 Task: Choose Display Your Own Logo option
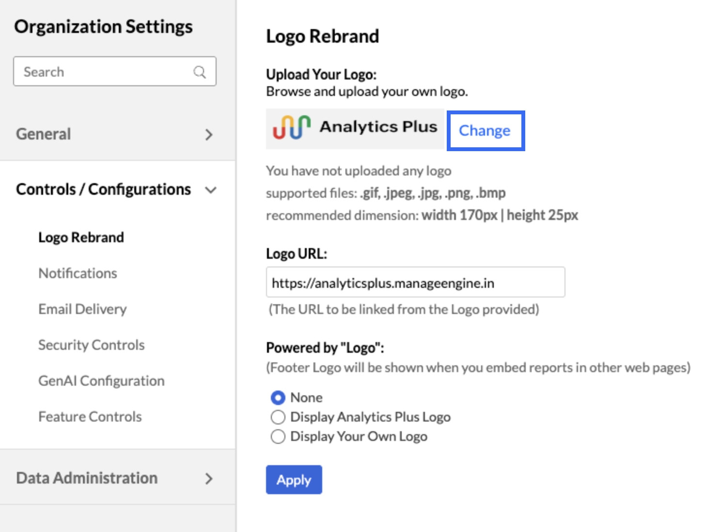point(278,437)
